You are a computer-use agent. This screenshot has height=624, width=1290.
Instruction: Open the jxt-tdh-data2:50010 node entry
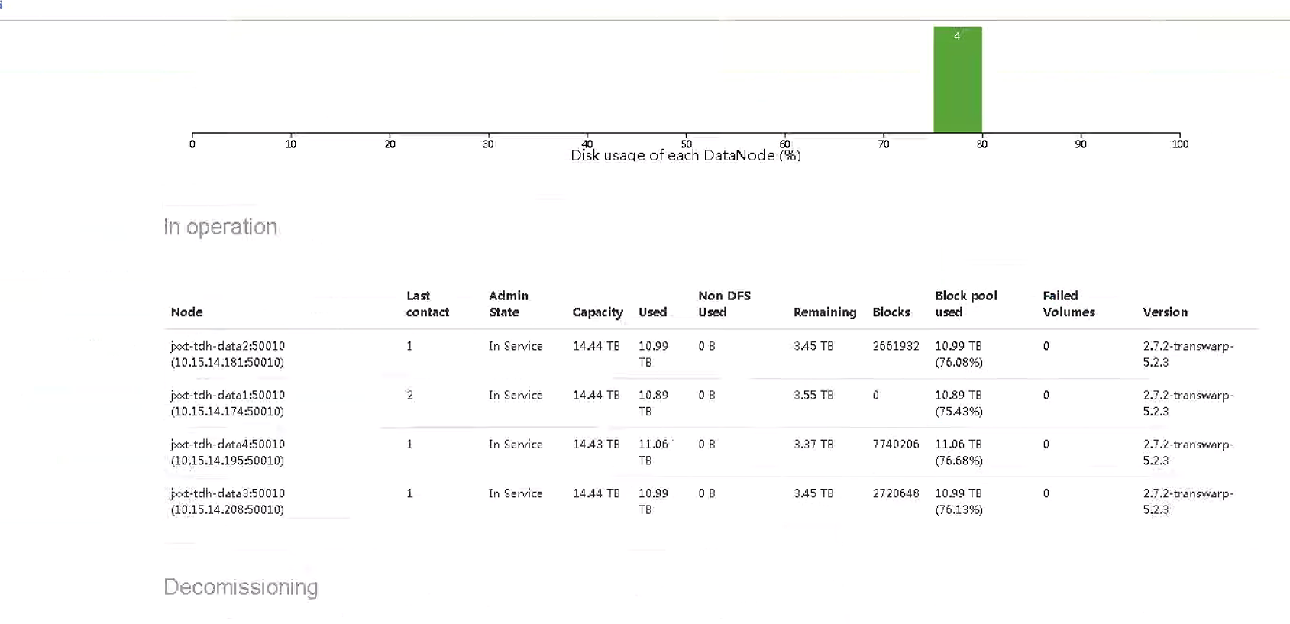click(228, 346)
